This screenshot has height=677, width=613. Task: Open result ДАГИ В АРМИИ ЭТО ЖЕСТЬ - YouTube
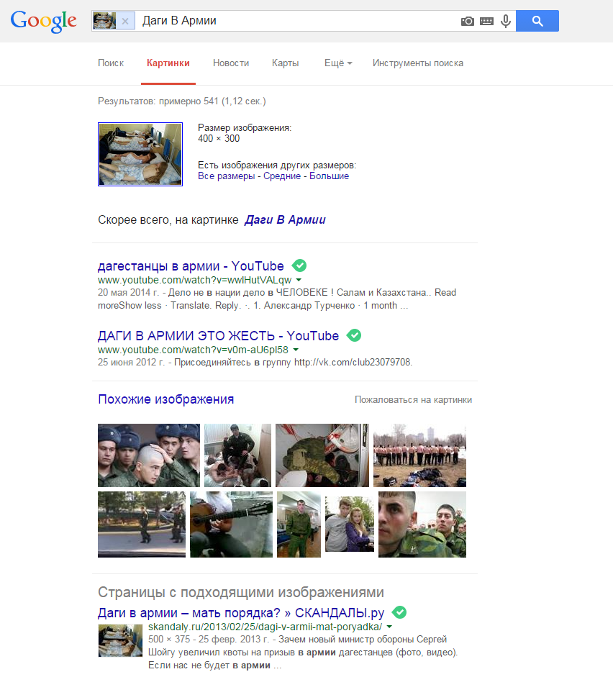[x=219, y=335]
